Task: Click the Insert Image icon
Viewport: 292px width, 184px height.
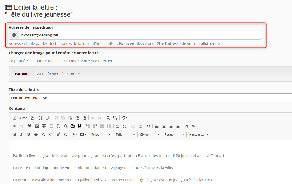Action: coord(37,126)
